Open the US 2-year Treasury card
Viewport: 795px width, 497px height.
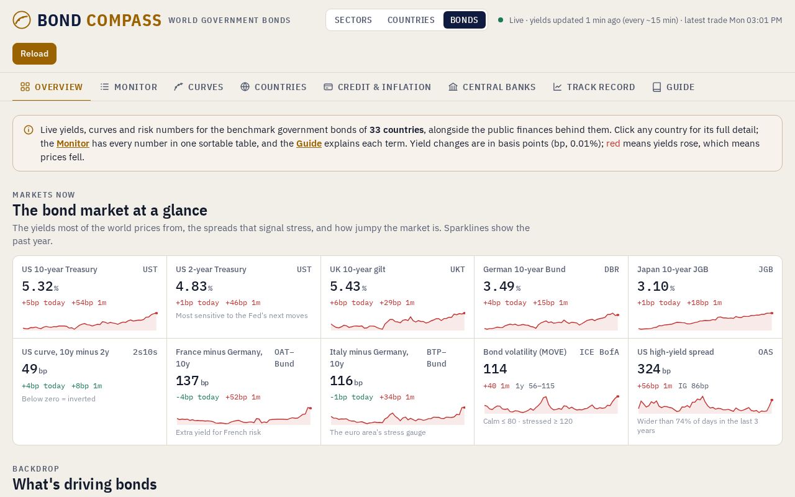click(243, 297)
